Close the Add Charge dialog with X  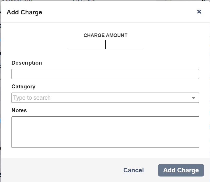pos(199,12)
